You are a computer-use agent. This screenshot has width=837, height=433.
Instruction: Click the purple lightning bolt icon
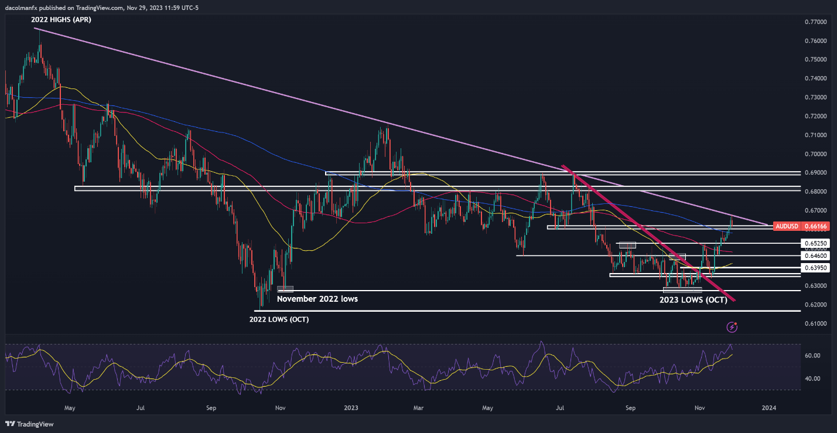click(x=732, y=327)
